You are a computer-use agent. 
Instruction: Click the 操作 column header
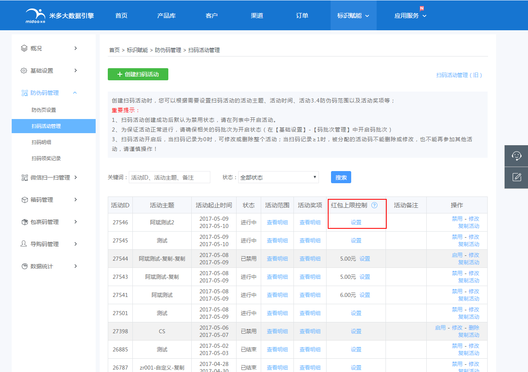click(457, 205)
